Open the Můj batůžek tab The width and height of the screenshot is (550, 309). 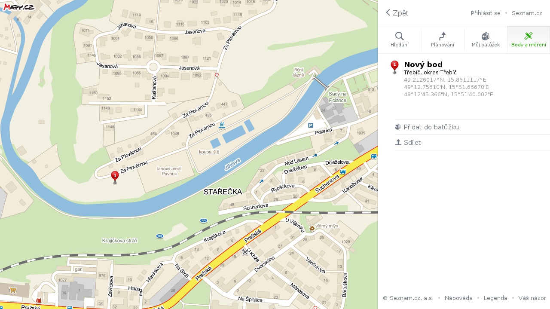pos(486,40)
